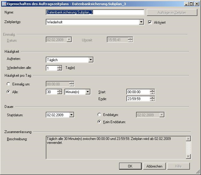Decrease the Ende time spinner
Image resolution: width=201 pixels, height=175 pixels.
(x=152, y=100)
